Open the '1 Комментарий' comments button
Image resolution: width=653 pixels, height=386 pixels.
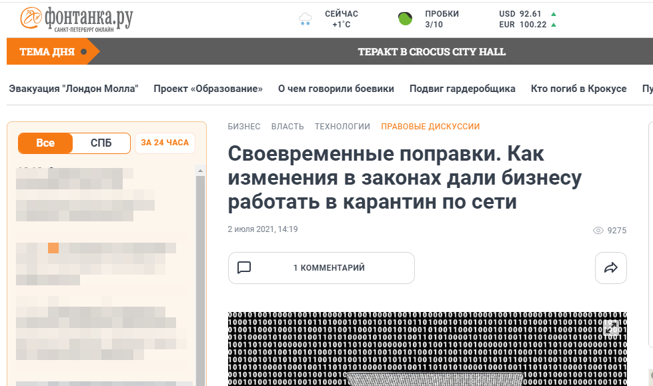(x=321, y=268)
